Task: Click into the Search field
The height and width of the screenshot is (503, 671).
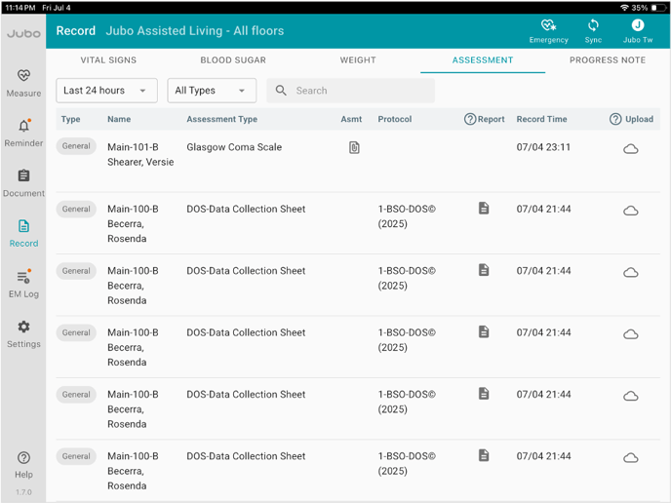Action: coord(350,91)
